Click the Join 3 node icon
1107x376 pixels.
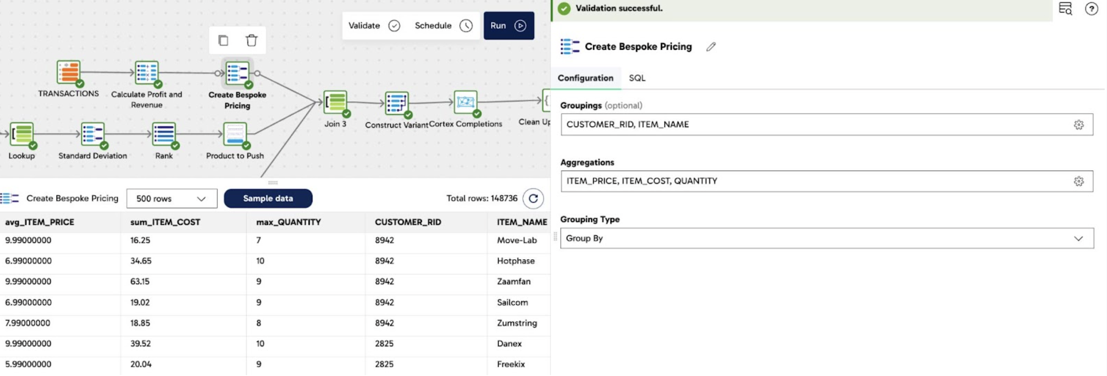pyautogui.click(x=335, y=102)
